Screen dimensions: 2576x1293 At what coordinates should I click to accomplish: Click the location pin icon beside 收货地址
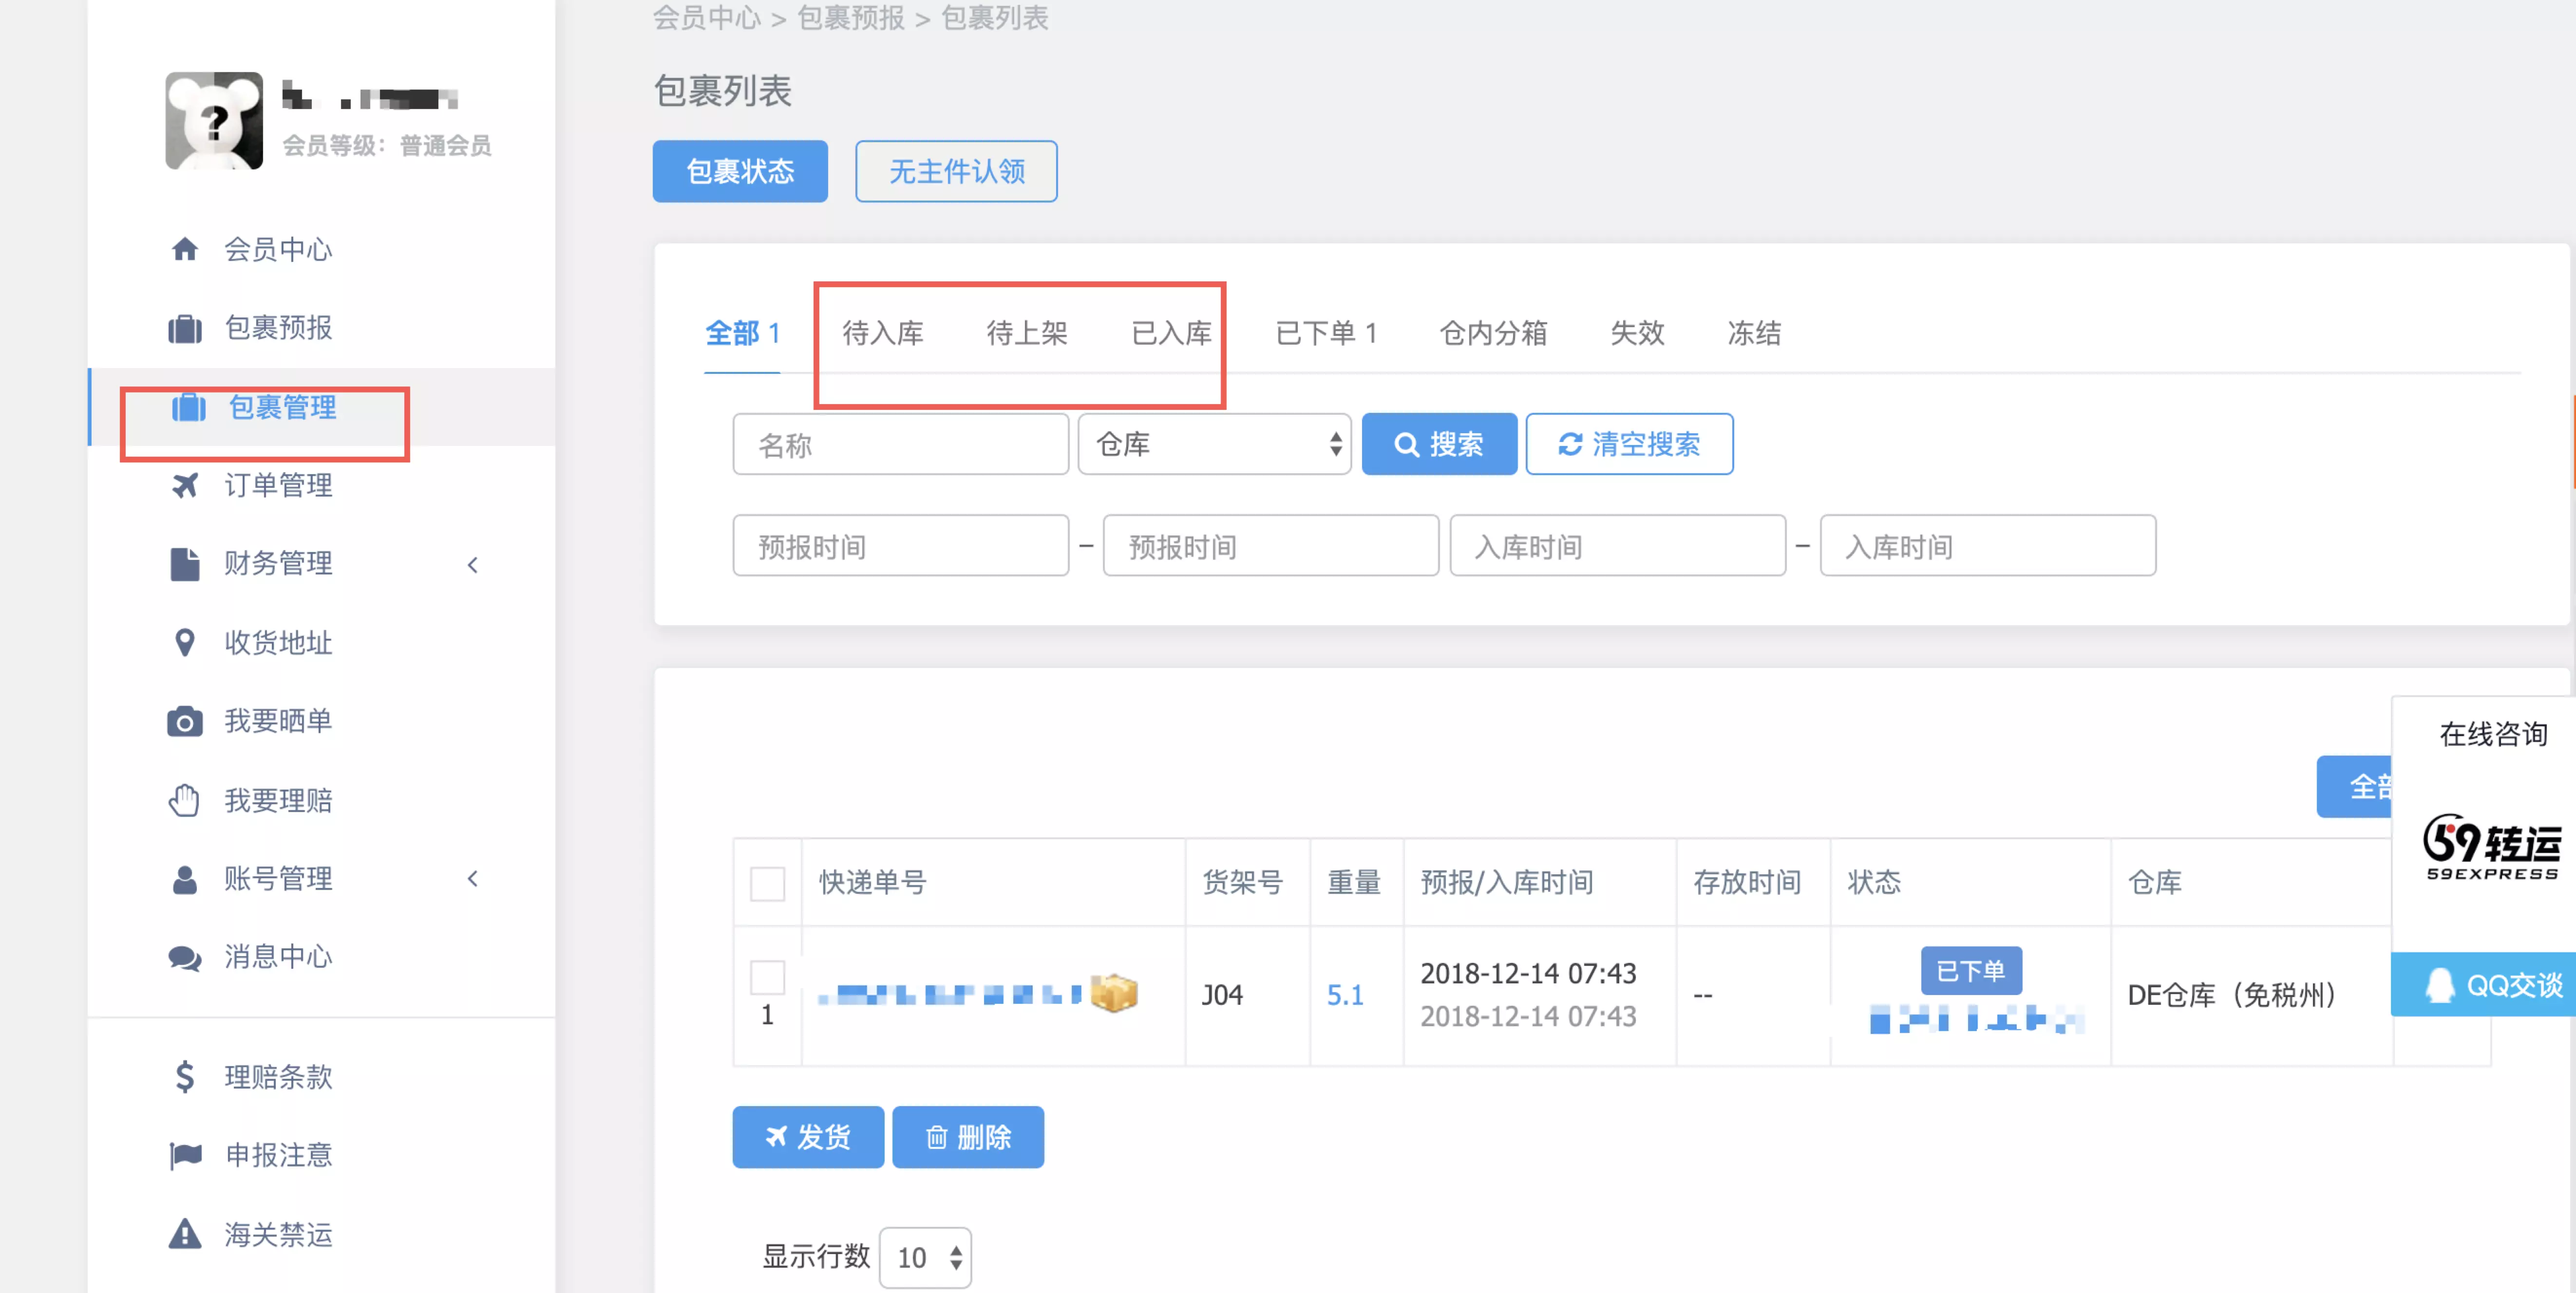185,643
